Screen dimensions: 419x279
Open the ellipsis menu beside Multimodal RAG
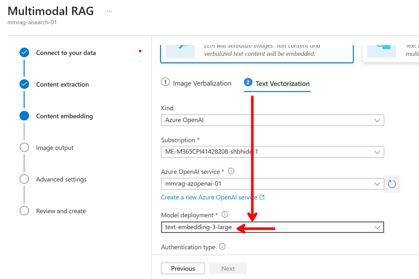(109, 11)
